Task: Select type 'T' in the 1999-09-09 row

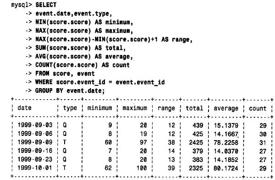Action: [65, 142]
